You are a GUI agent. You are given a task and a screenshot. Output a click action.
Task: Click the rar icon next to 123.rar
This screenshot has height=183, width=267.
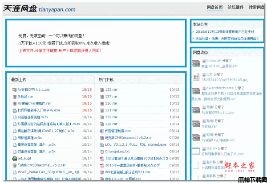[x=101, y=90]
